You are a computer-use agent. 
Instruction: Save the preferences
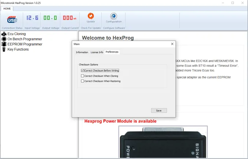[x=159, y=110]
